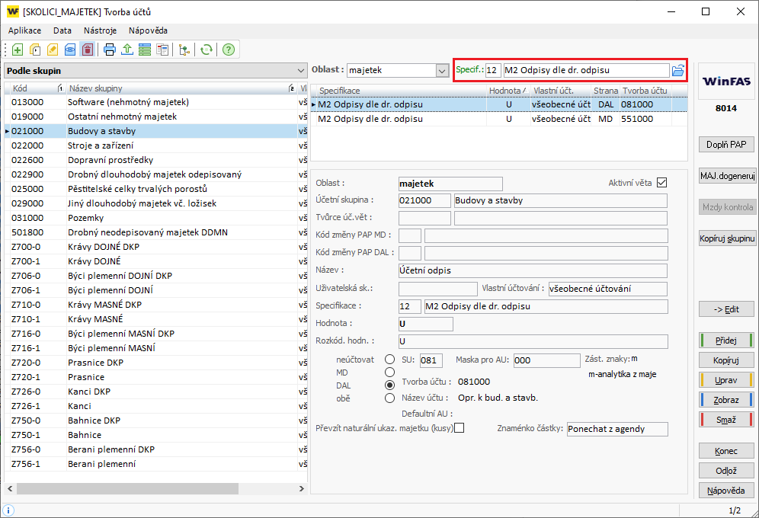The height and width of the screenshot is (518, 759).
Task: Click the export upload arrow icon
Action: (127, 50)
